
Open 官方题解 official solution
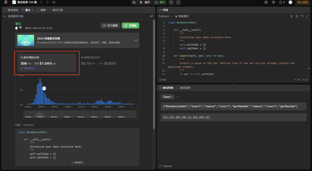click(x=110, y=26)
